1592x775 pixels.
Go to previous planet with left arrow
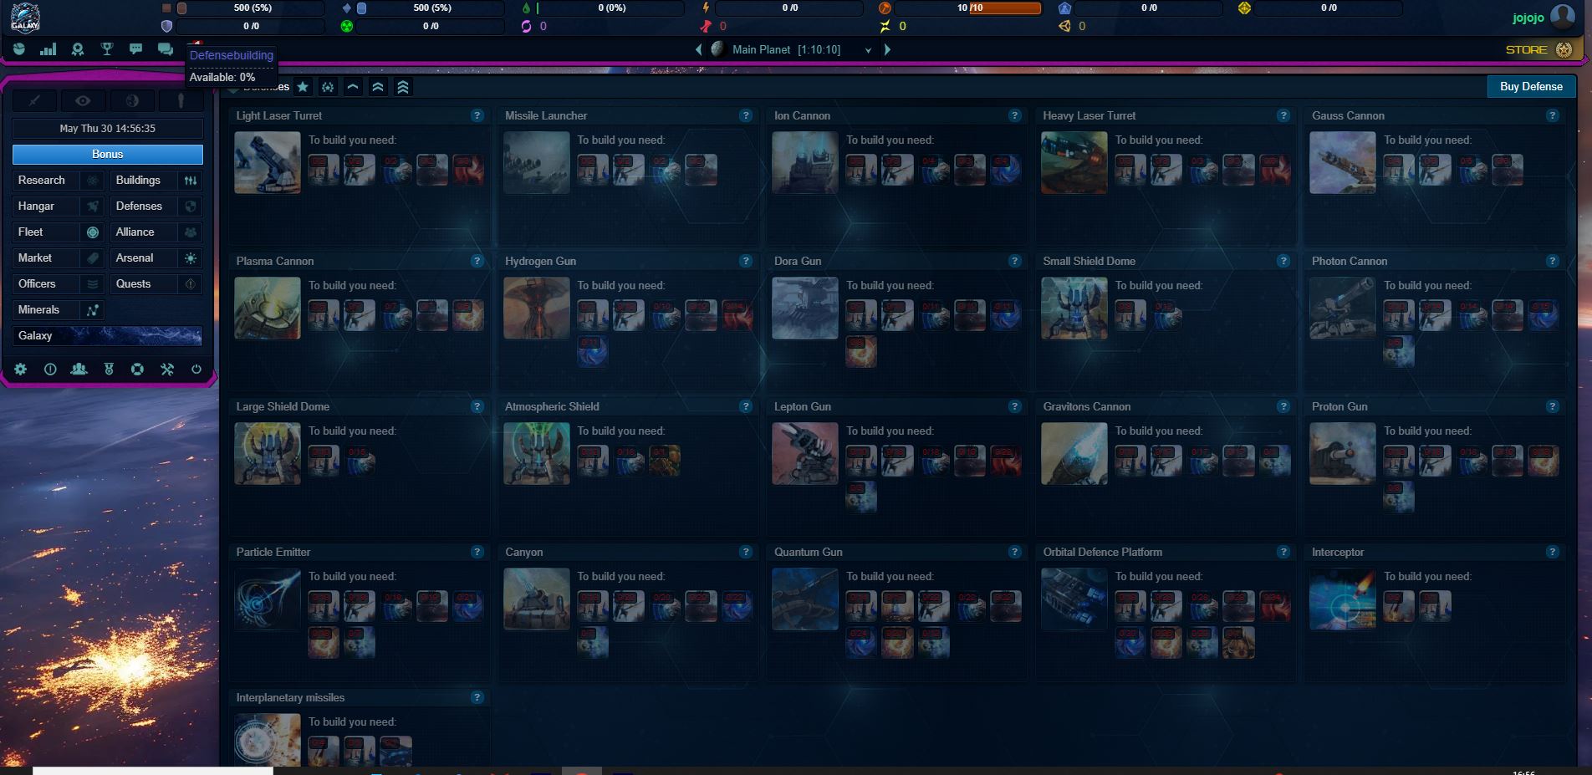coord(698,50)
